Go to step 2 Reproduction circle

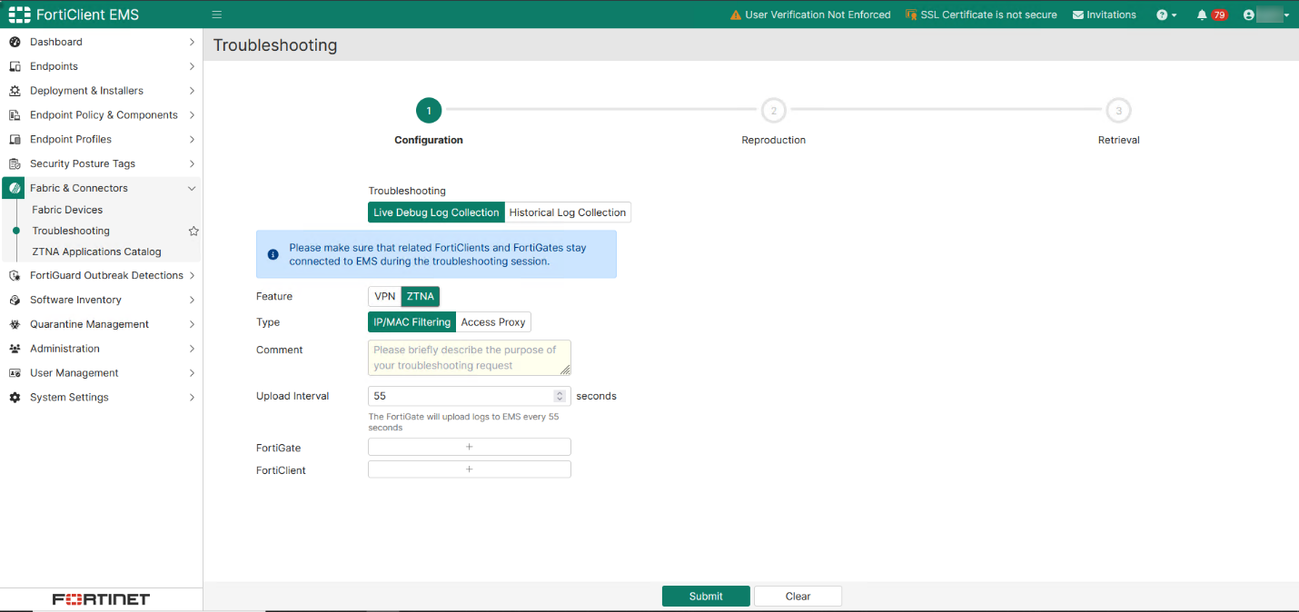tap(774, 111)
